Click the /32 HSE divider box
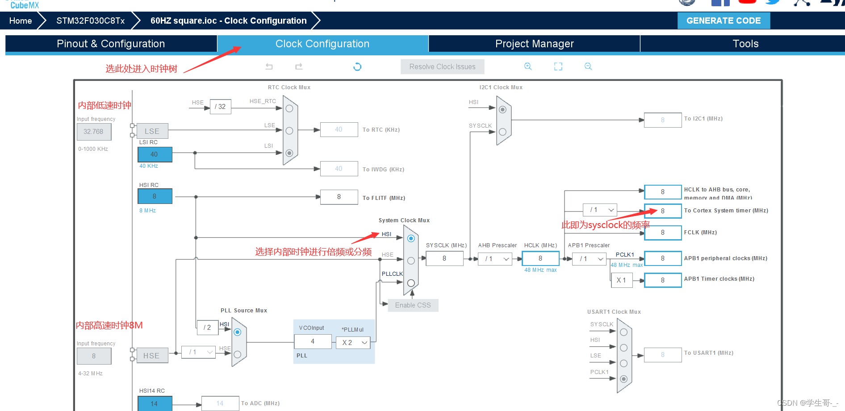The width and height of the screenshot is (845, 411). (220, 107)
